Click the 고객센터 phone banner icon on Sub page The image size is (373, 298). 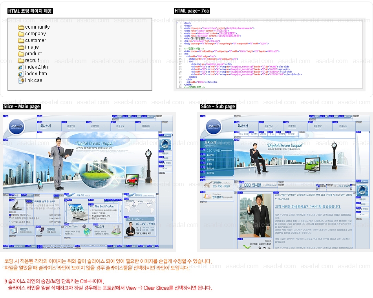click(208, 184)
